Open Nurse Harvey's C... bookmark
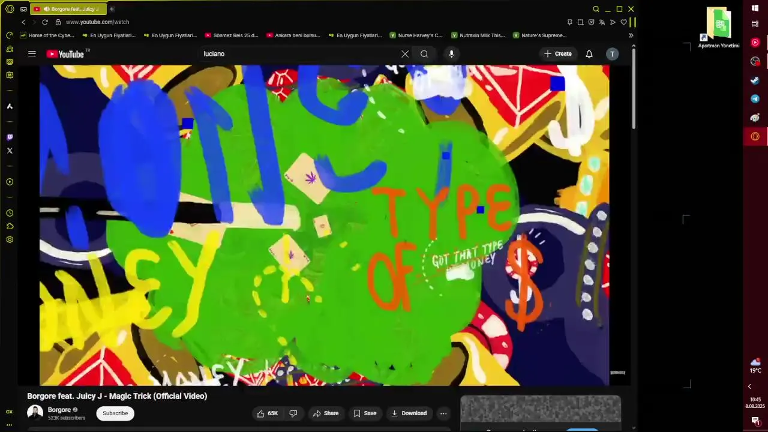768x432 pixels. (x=416, y=35)
